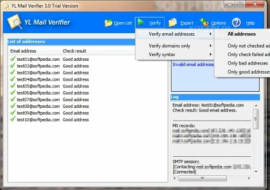Viewport: 270px width, 190px height.
Task: Click green checkmark beside test04@softpedia.com
Action: click(13, 79)
